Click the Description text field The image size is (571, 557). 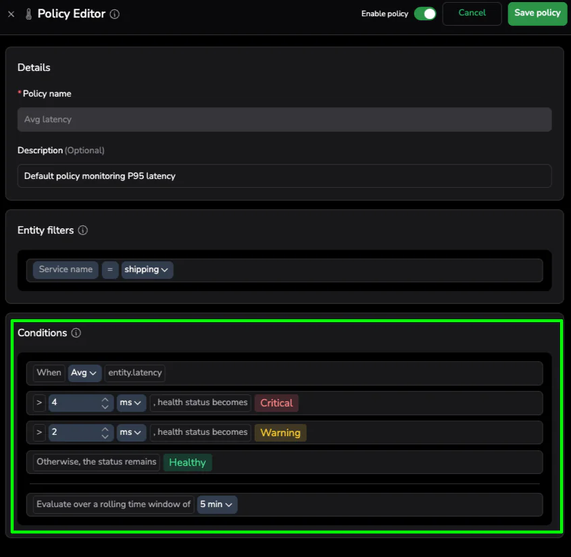pos(284,176)
